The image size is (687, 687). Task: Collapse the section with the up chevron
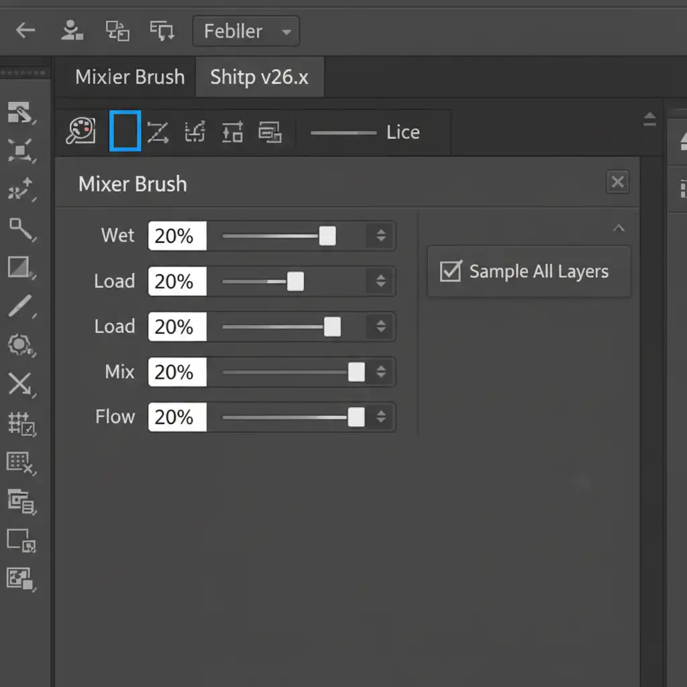(619, 229)
